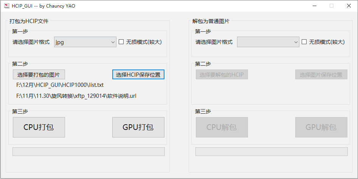This screenshot has width=358, height=179.
Task: Click the 选择要解包的HCIP button
Action: pyautogui.click(x=222, y=74)
